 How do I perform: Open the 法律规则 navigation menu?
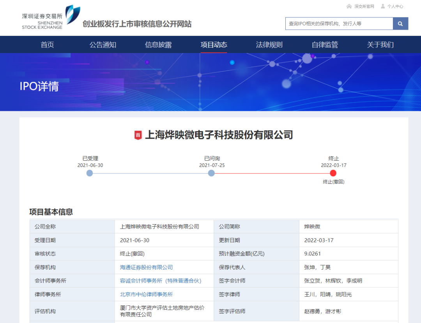click(269, 44)
